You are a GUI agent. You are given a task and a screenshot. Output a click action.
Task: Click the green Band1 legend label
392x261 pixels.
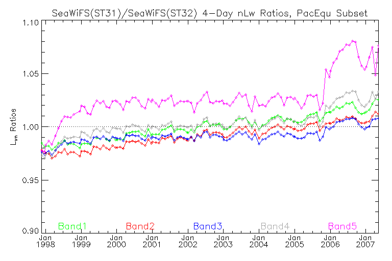[x=72, y=226]
